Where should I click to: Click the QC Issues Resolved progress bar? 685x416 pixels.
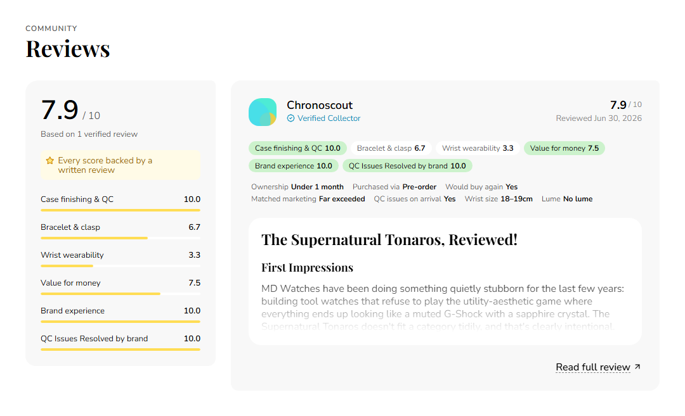[x=120, y=350]
